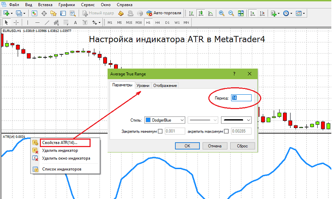Viewport: 333px width, 199px height.
Task: Draw a vertical line tool
Action: (x=27, y=22)
